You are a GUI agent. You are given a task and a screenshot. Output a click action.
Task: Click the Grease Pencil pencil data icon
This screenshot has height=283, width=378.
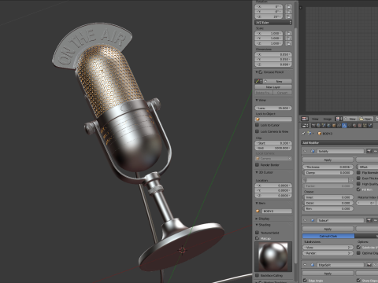(258, 81)
